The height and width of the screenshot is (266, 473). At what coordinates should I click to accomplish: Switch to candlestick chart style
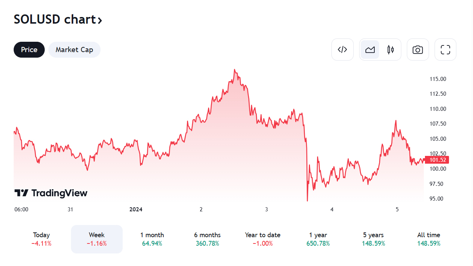(391, 50)
